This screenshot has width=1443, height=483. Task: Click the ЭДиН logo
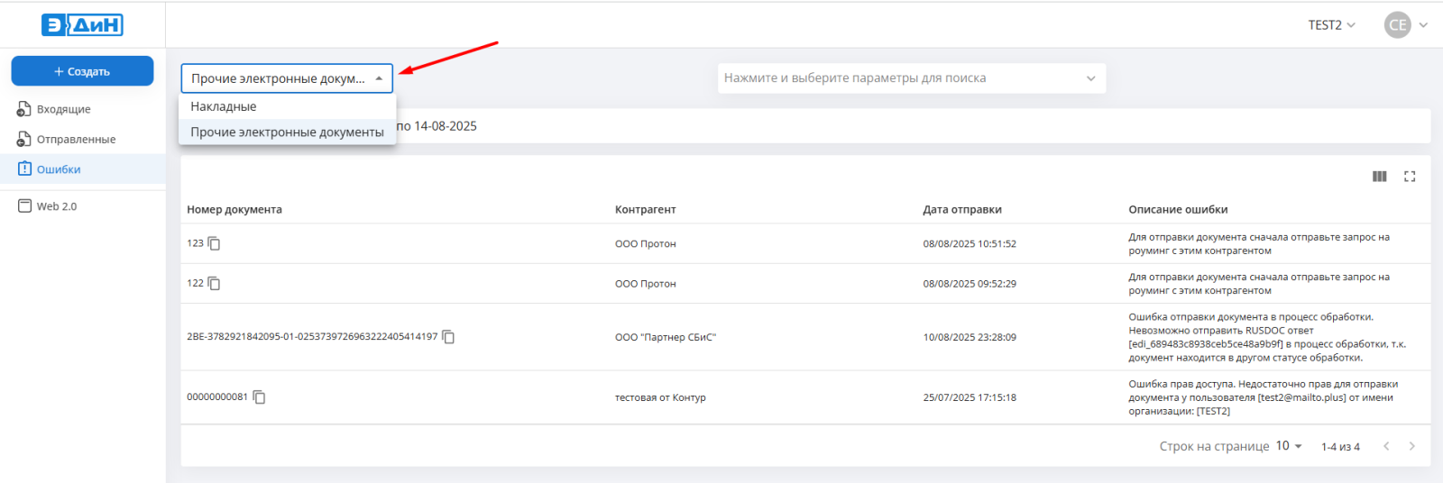pyautogui.click(x=82, y=25)
